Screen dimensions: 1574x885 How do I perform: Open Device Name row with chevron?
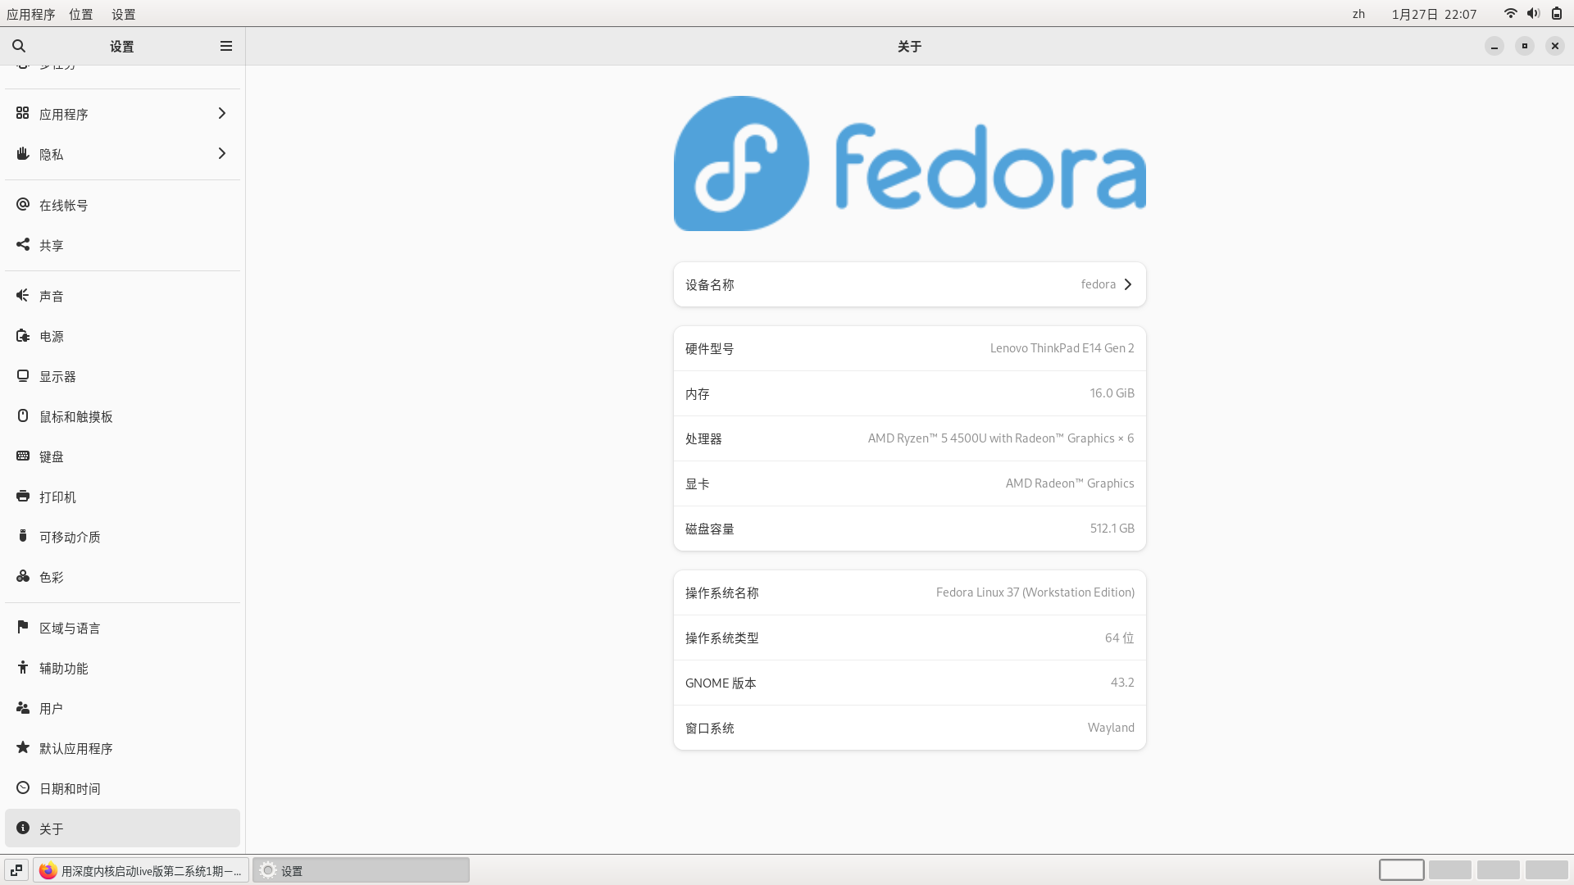point(909,284)
